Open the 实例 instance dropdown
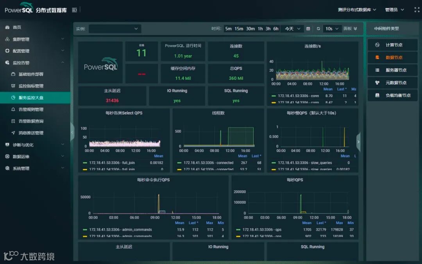Screen dimensions: 422x264 click(x=115, y=29)
